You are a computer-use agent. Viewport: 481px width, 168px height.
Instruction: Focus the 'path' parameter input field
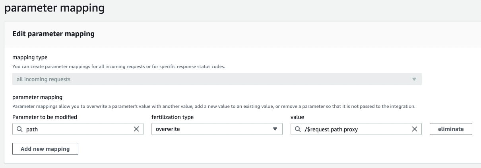78,129
